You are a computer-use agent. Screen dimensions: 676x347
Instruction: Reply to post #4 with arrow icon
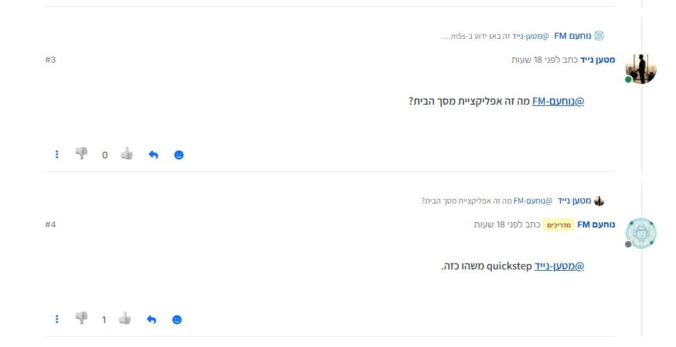tap(151, 319)
